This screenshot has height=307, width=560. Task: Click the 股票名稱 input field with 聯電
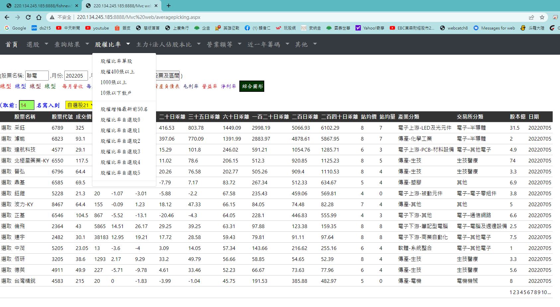point(37,76)
